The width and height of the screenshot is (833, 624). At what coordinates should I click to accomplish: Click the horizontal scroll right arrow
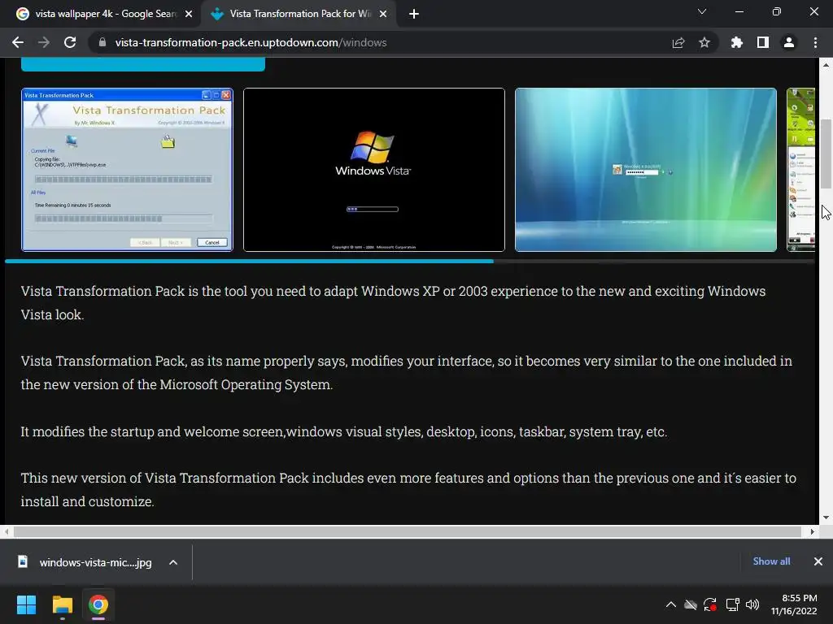click(x=813, y=531)
